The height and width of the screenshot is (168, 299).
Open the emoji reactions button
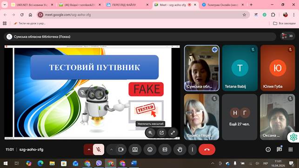(150, 149)
